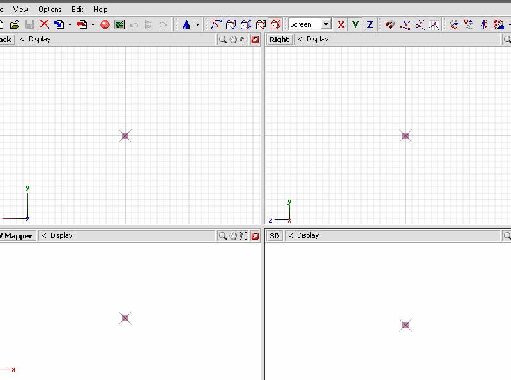Click the crossed-lines snap icon
This screenshot has height=380, width=511.
(x=420, y=25)
